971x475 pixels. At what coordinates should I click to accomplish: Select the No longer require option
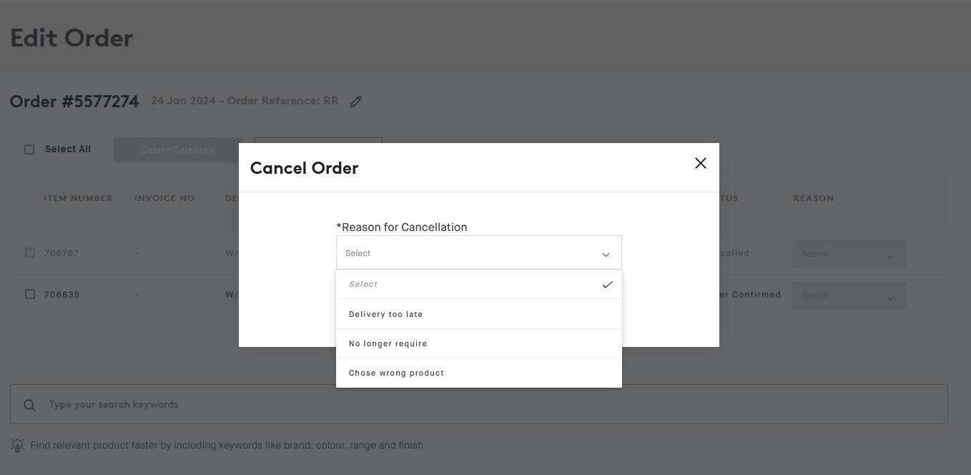coord(388,343)
